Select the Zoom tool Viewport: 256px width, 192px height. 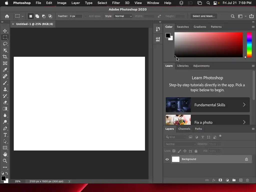pos(5,161)
